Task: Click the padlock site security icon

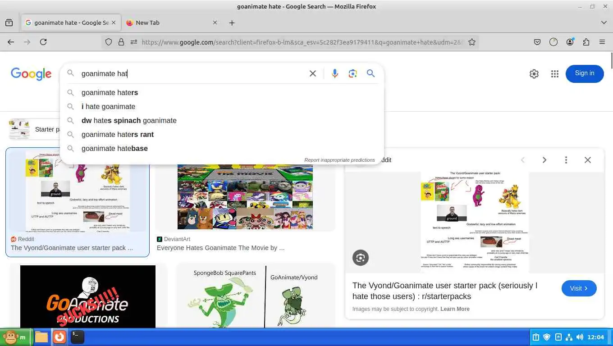Action: [x=121, y=42]
